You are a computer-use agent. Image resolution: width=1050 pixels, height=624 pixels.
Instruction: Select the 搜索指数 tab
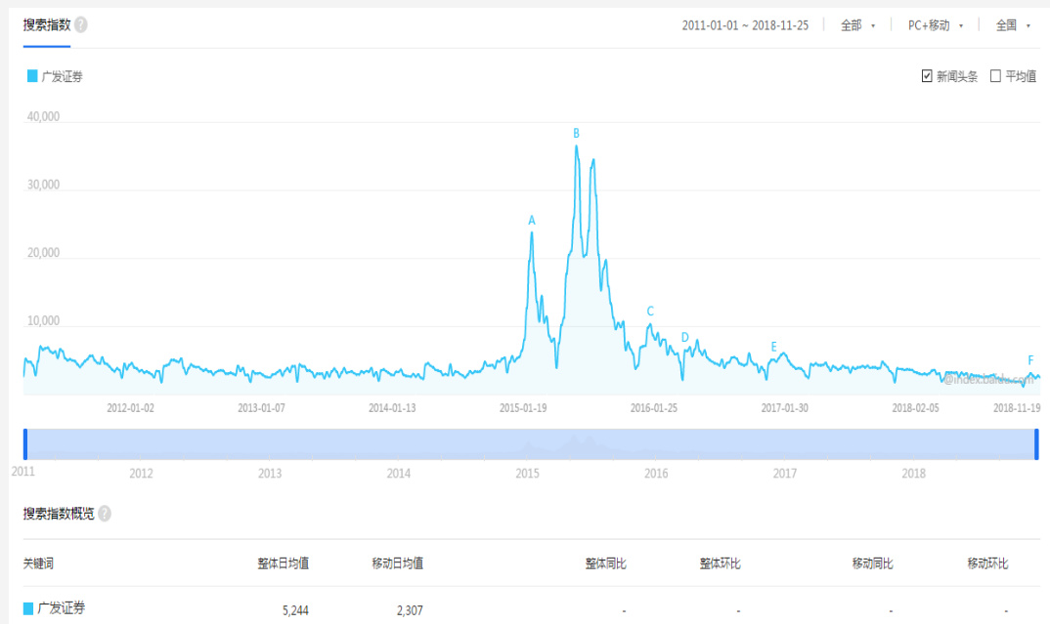coord(46,24)
